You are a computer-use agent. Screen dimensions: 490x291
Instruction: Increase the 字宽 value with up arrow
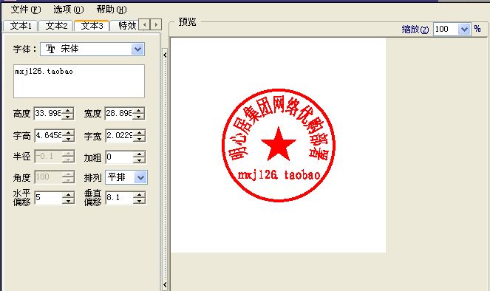pos(140,132)
